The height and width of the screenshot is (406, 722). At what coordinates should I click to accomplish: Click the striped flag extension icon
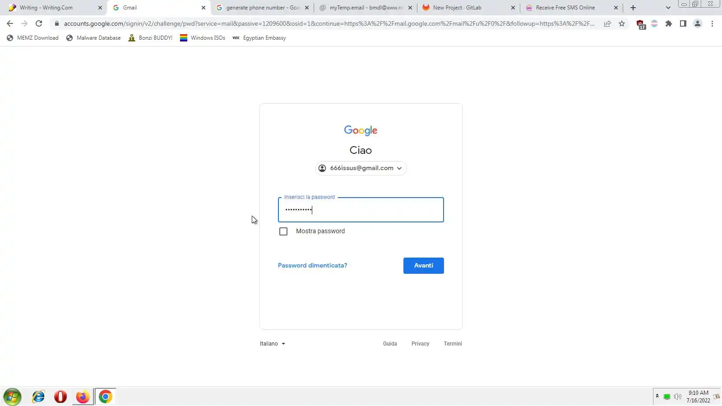coord(654,23)
